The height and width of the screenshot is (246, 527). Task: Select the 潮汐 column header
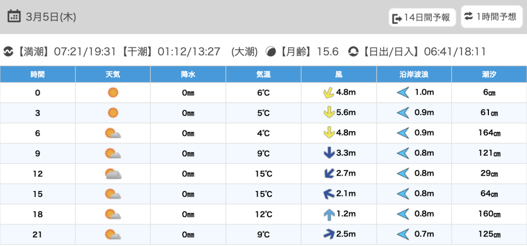point(489,74)
